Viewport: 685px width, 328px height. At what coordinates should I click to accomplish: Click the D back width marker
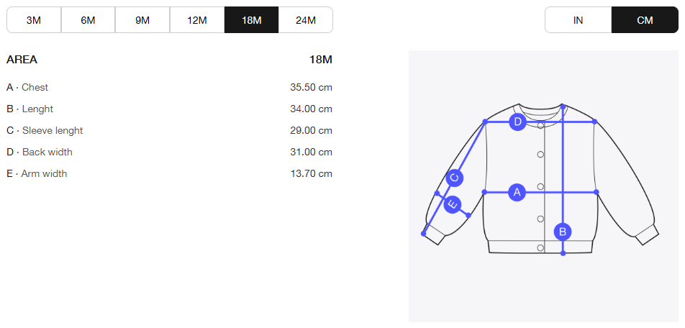[x=517, y=122]
